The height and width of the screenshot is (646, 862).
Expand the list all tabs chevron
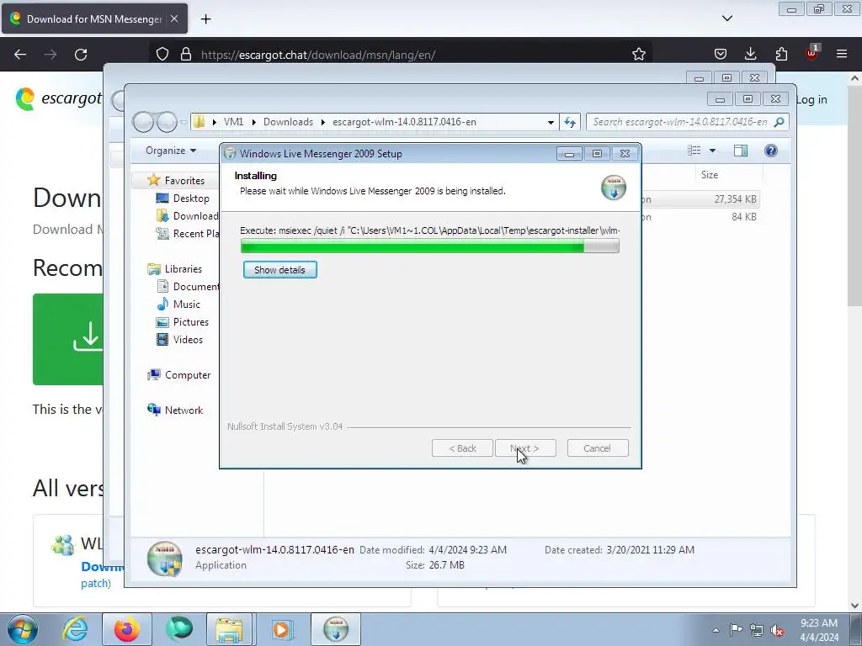click(x=726, y=19)
